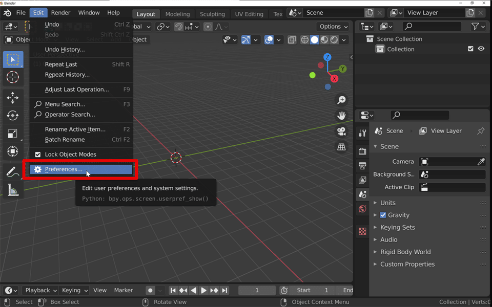Expand the Audio panel
The image size is (492, 307).
coord(388,239)
